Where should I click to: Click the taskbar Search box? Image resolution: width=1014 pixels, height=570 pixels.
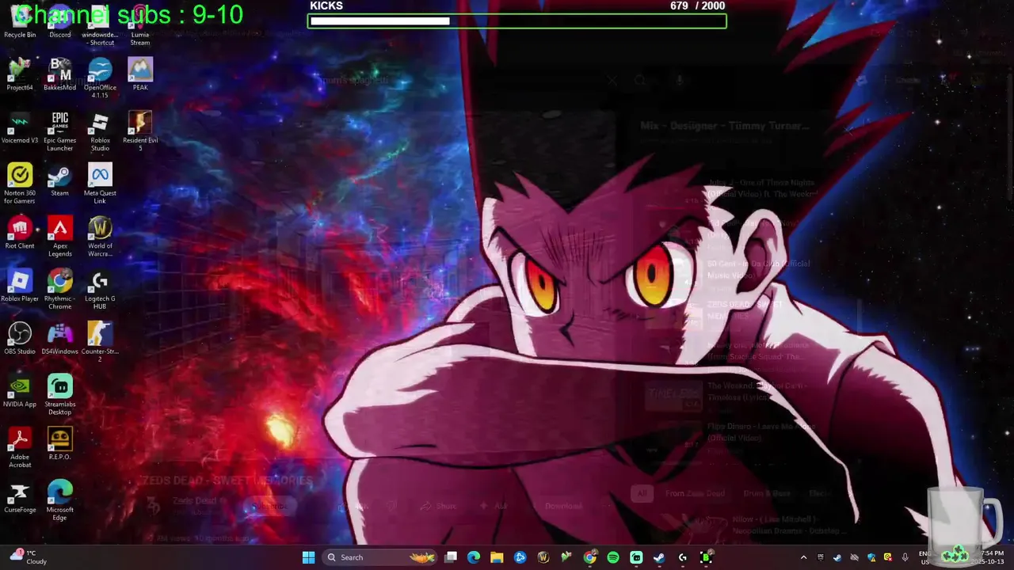click(381, 557)
